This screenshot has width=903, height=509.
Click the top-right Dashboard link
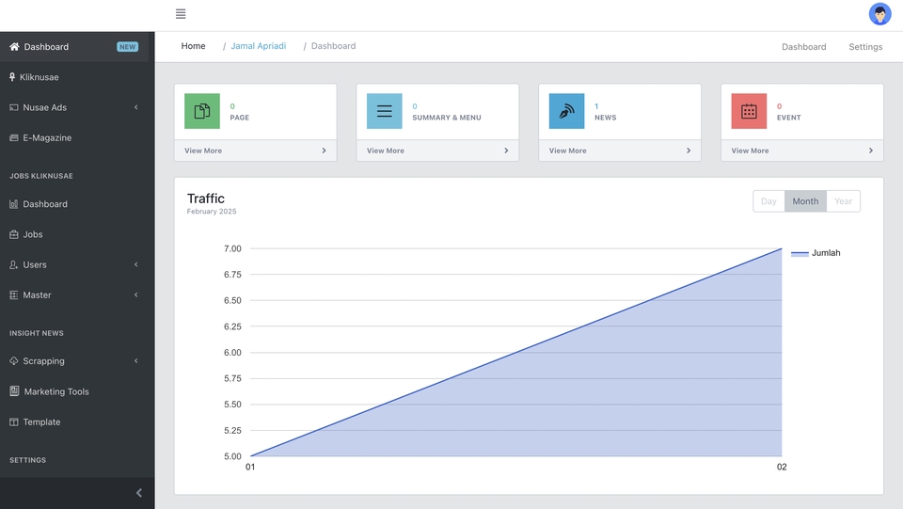point(803,47)
